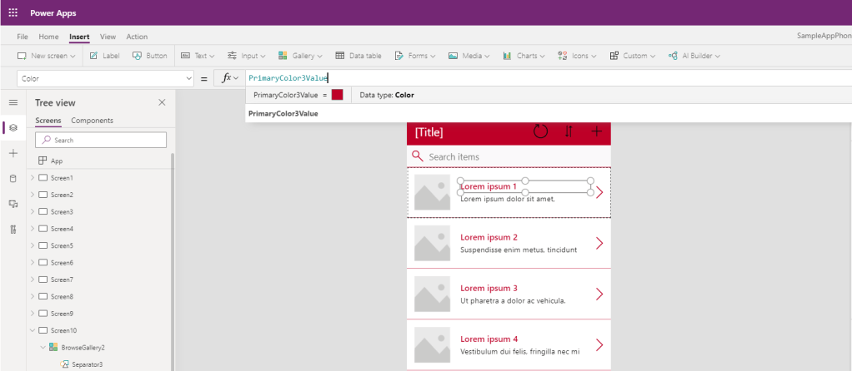Expand the Screen1 tree node
The height and width of the screenshot is (371, 852).
coord(33,178)
